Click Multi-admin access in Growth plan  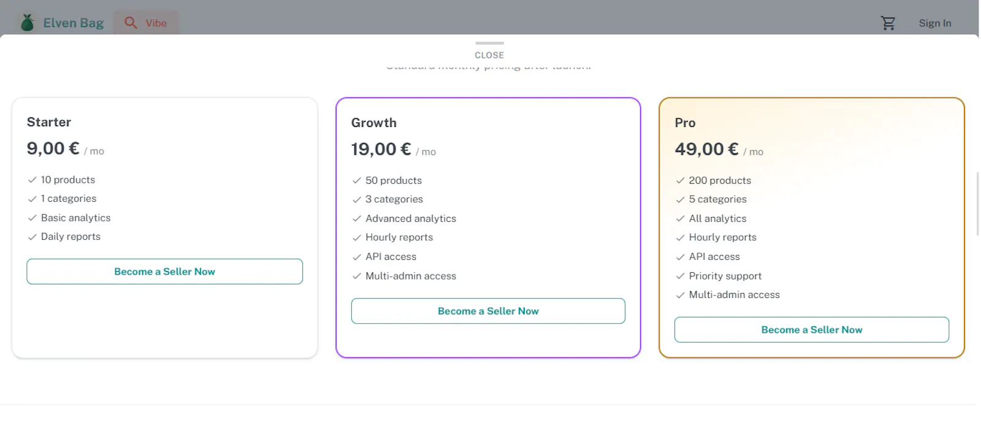[x=411, y=276]
